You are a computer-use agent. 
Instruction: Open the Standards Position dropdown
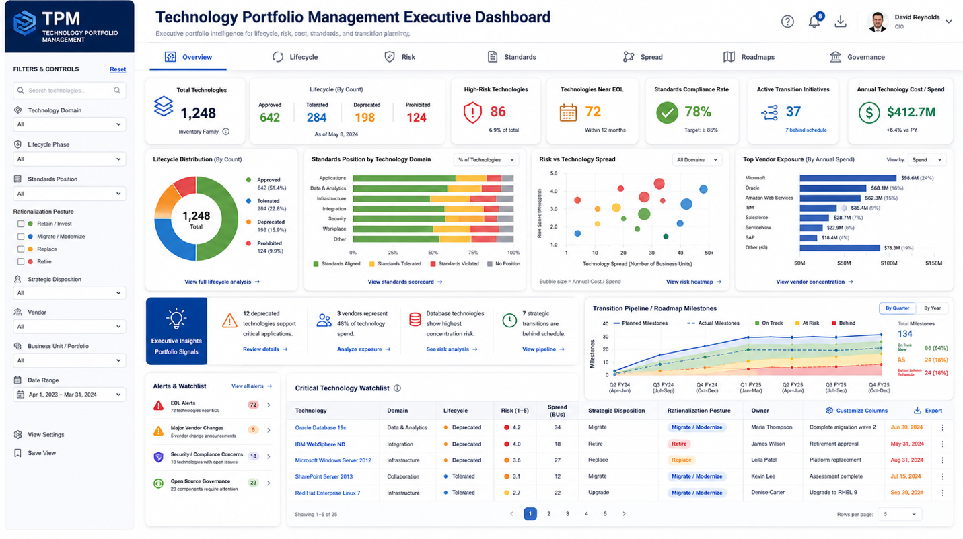click(x=69, y=194)
